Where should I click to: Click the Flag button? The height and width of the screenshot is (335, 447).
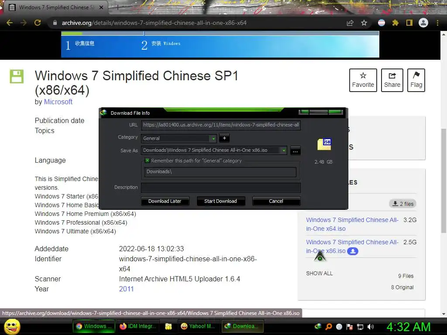pyautogui.click(x=416, y=80)
